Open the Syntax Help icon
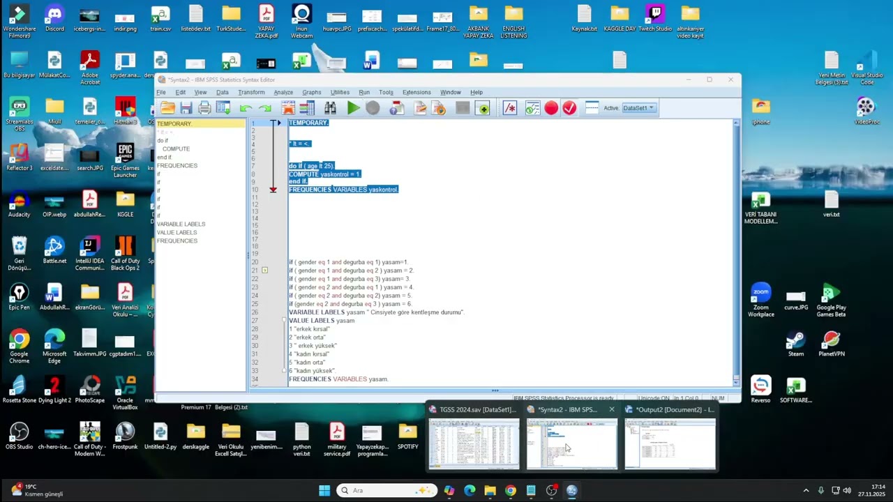893x502 pixels. (396, 108)
